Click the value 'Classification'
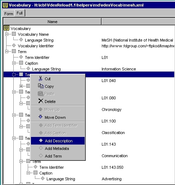Image resolution: width=175 pixels, height=185 pixels. pos(113,133)
